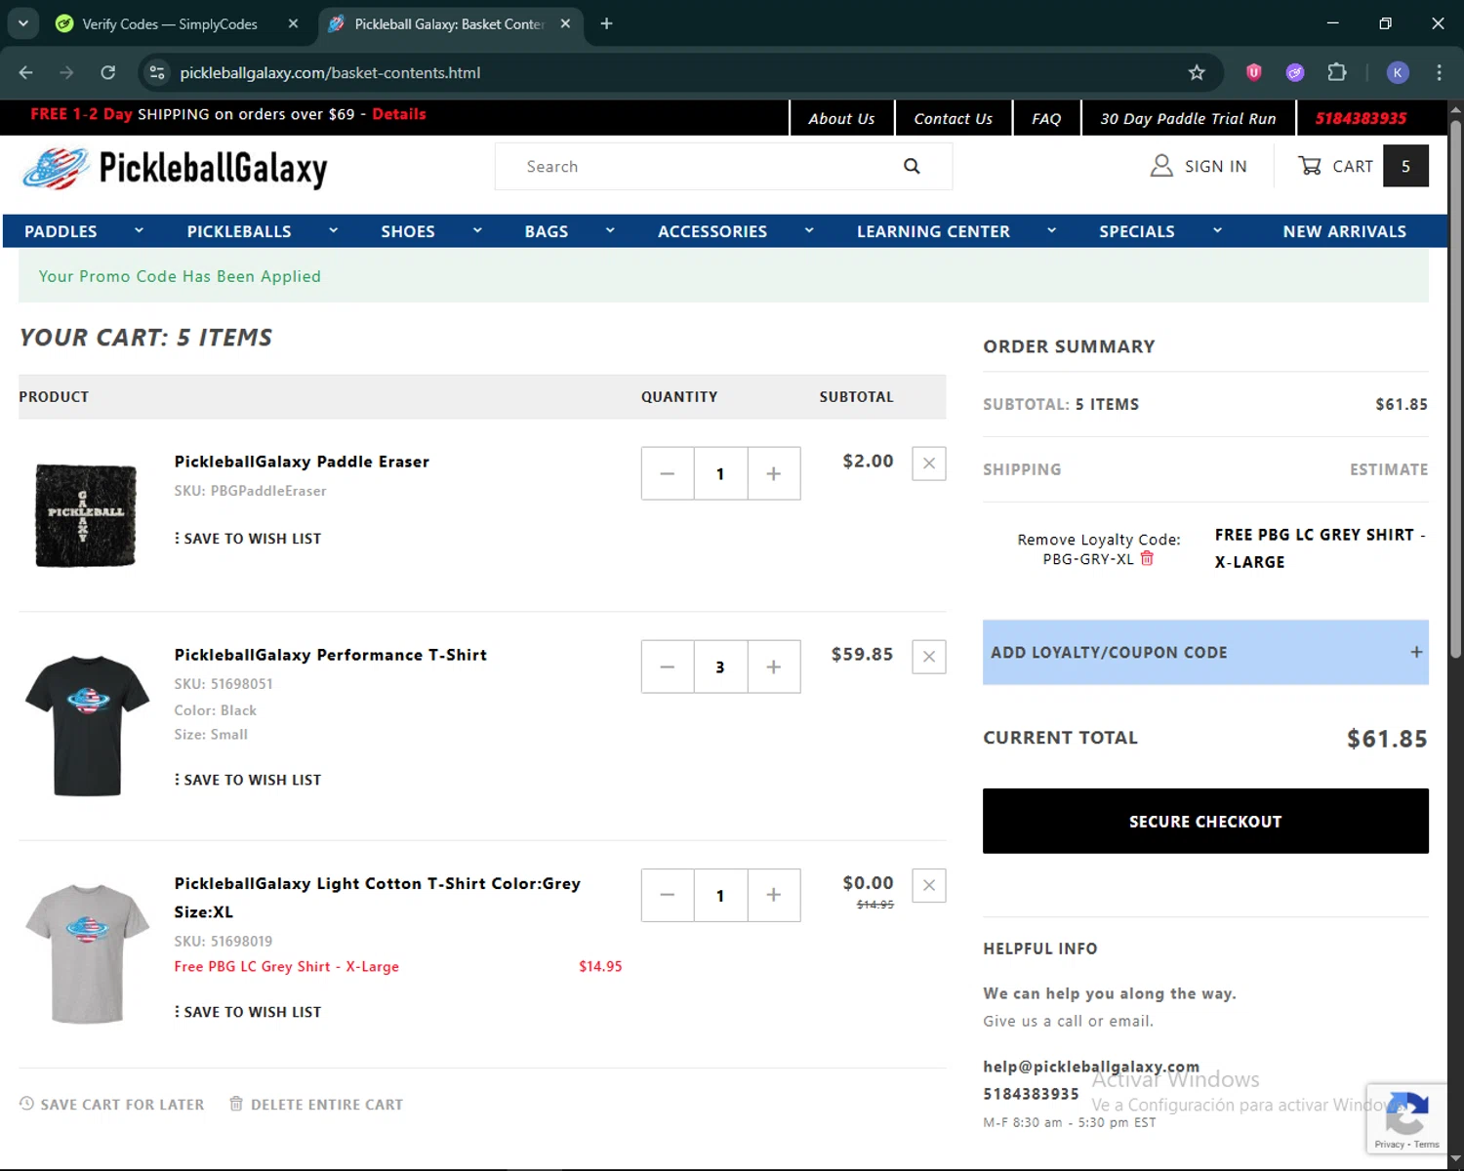This screenshot has height=1171, width=1464.
Task: Click Save Cart For Later
Action: click(112, 1104)
